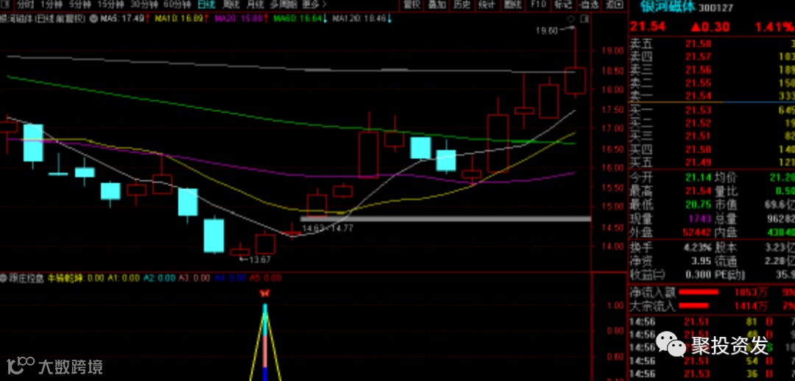
Task: Click the -自选 watchlist button
Action: click(589, 4)
